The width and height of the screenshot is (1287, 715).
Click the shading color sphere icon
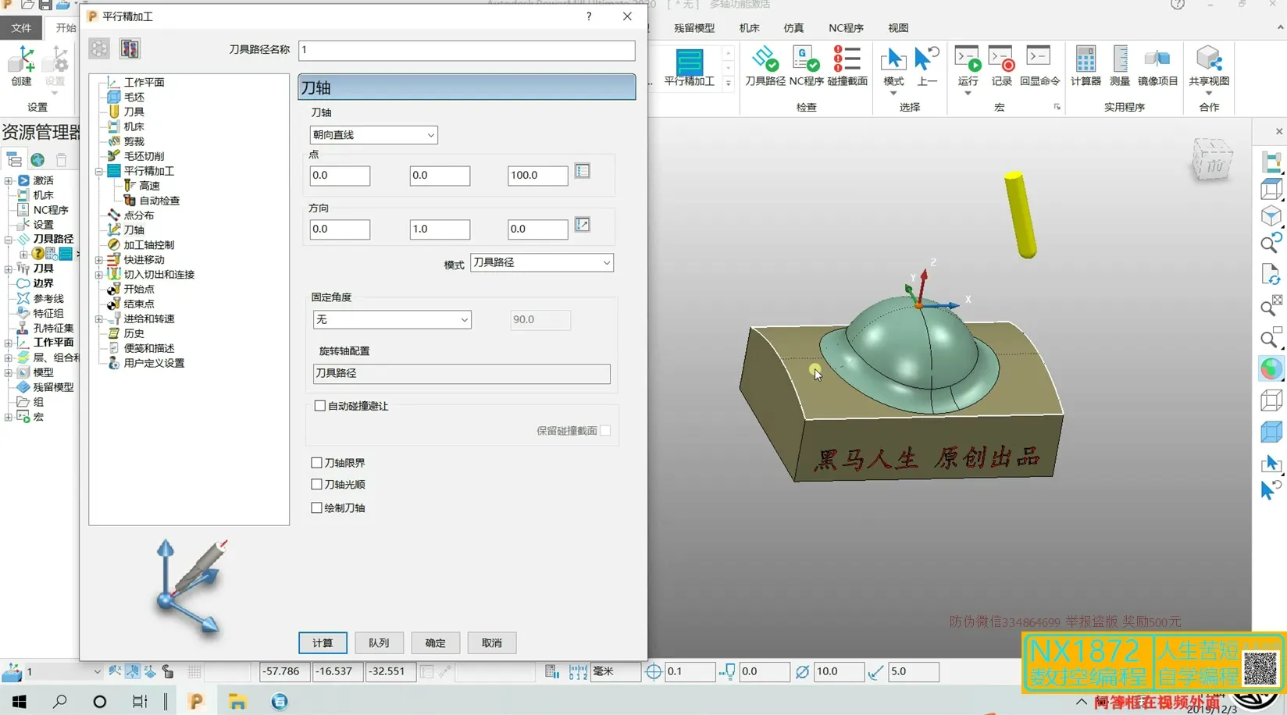[x=1271, y=368]
